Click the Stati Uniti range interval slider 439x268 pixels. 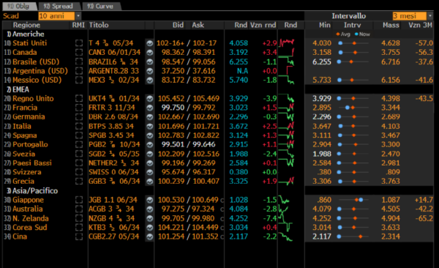tap(353, 43)
